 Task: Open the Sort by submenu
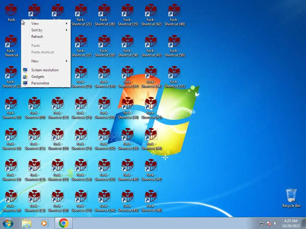pyautogui.click(x=46, y=30)
